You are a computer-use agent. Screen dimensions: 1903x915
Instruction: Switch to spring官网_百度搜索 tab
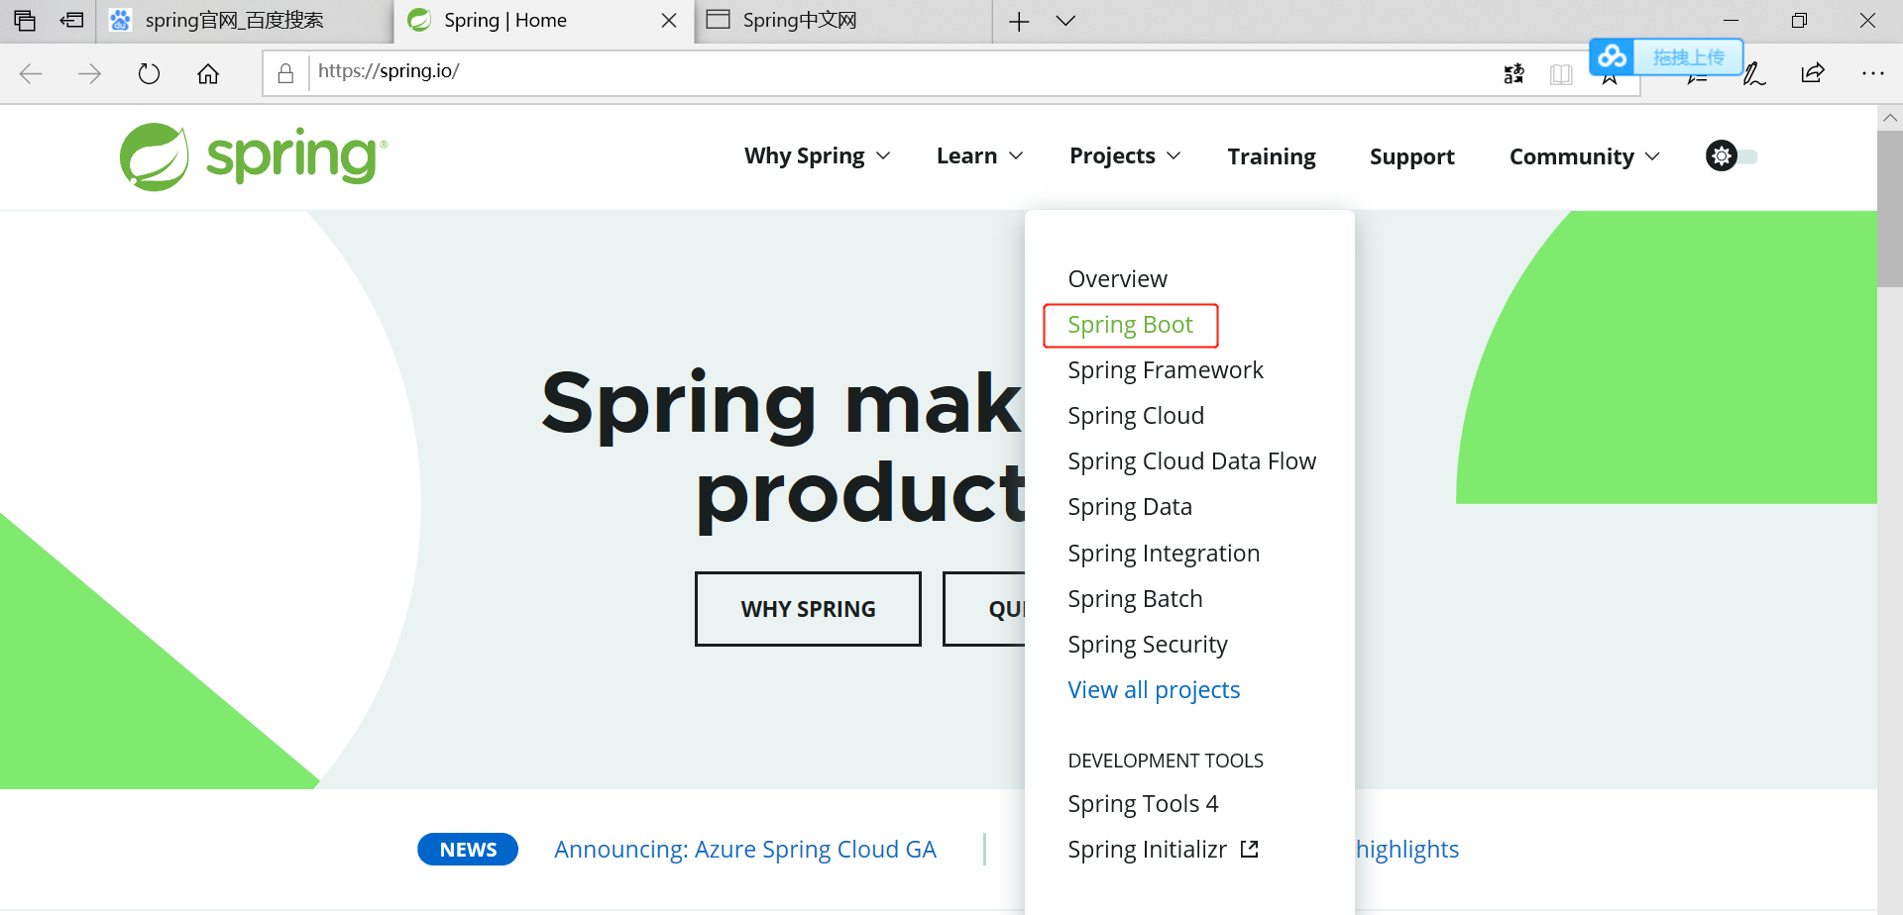pyautogui.click(x=244, y=21)
